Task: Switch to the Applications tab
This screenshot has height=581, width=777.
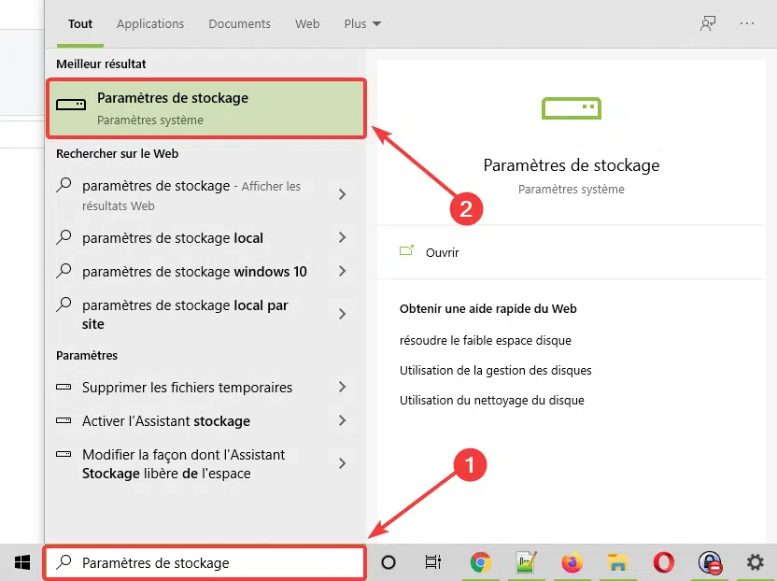Action: 150,23
